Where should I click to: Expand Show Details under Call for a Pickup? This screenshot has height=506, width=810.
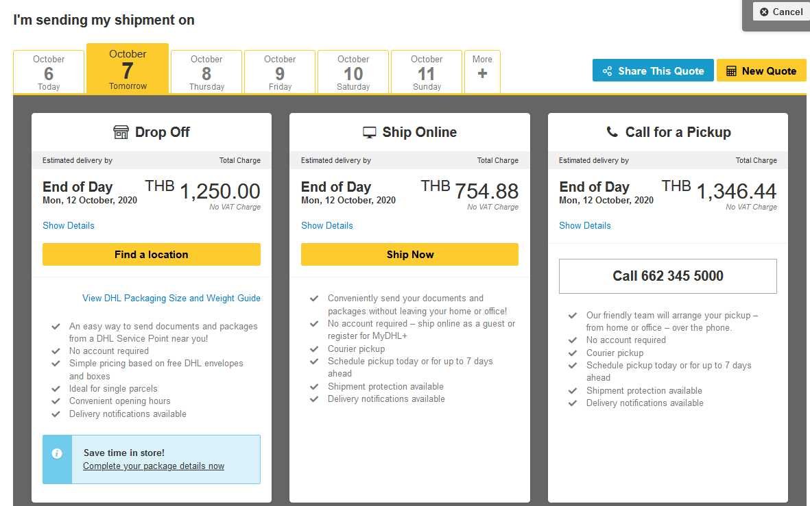[x=585, y=225]
